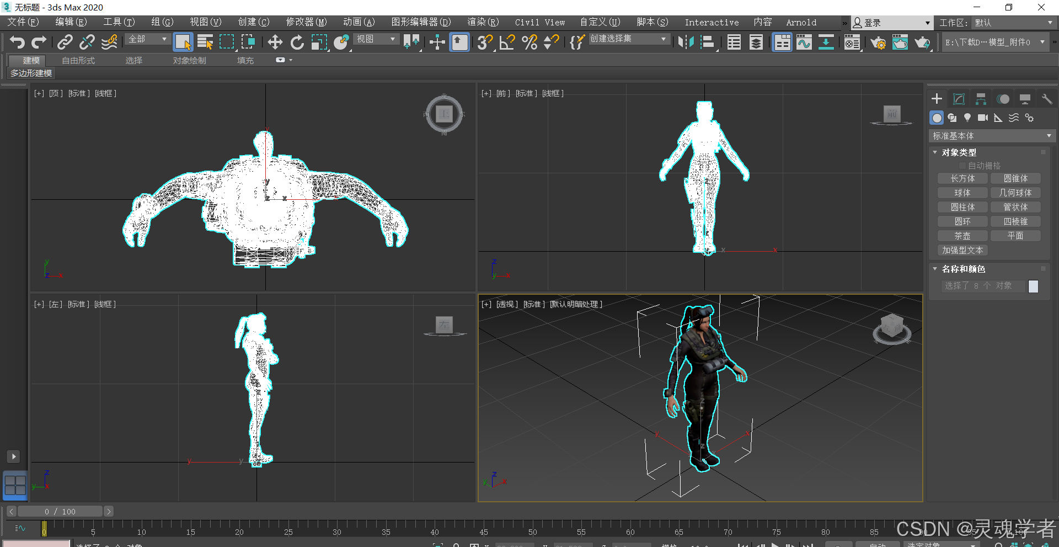This screenshot has height=547, width=1059.
Task: Open the Motion panel tab
Action: pos(1003,99)
